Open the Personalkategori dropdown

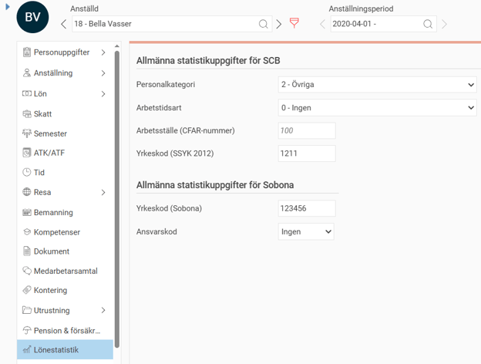click(x=377, y=85)
